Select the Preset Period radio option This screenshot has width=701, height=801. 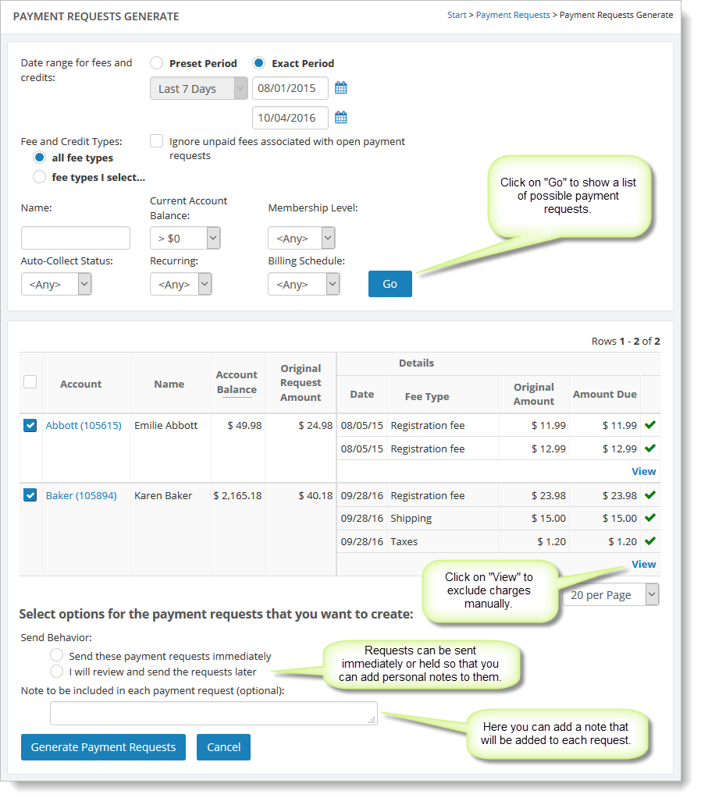click(157, 63)
